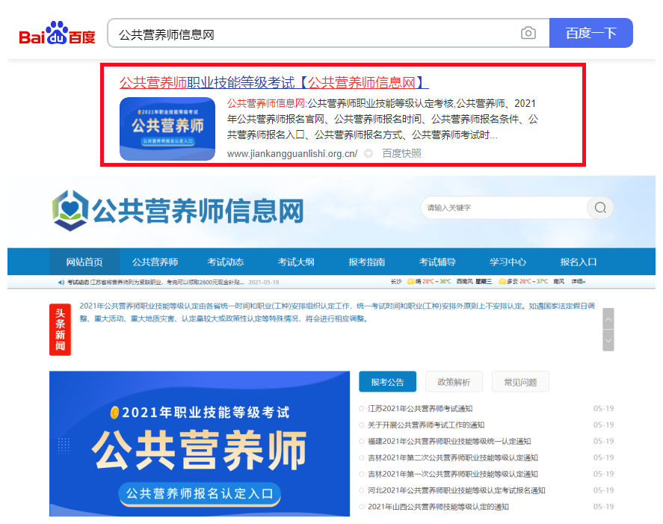Screen dimensions: 663x524
Task: Click the search result thumbnail image
Action: coord(167,127)
